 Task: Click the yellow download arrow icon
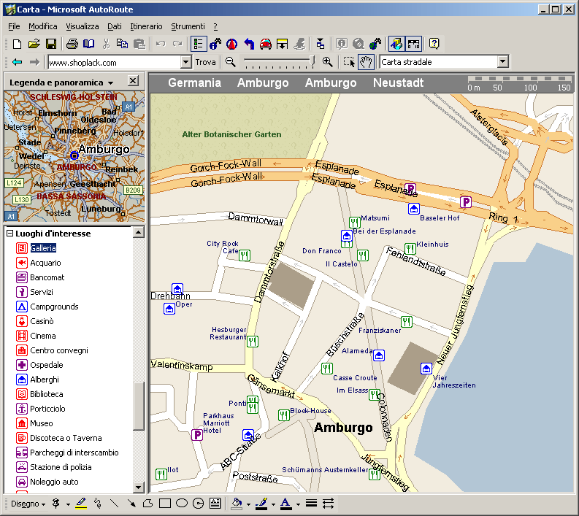(x=282, y=44)
